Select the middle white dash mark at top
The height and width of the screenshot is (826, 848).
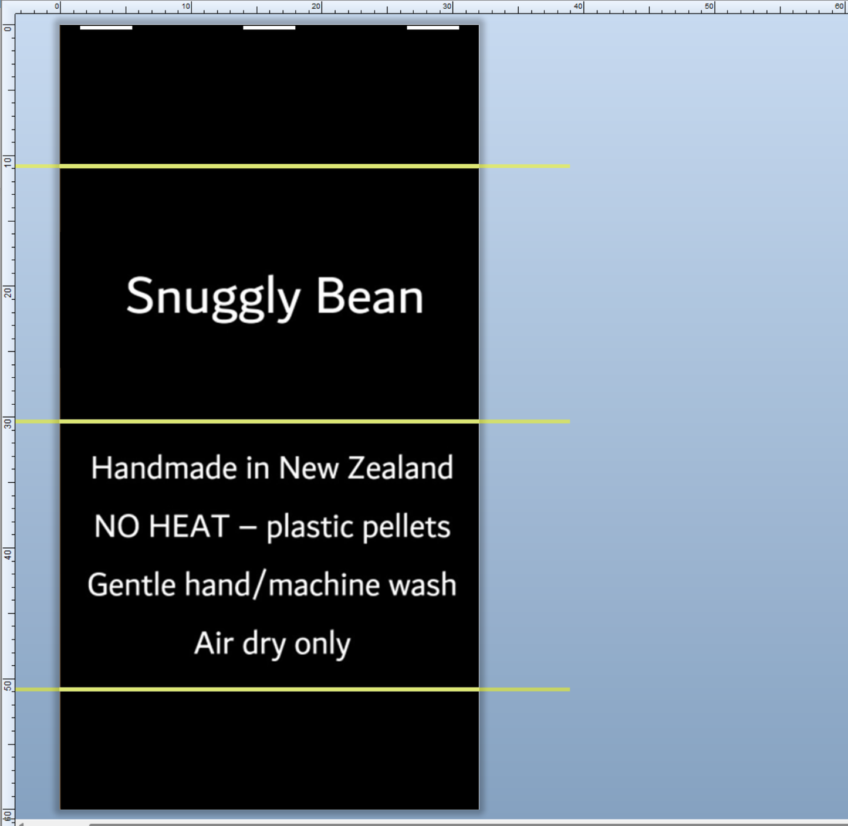pyautogui.click(x=269, y=28)
